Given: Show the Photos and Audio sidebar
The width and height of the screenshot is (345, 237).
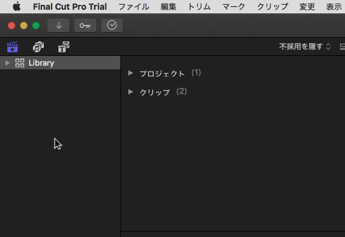Looking at the screenshot, I should click(38, 47).
